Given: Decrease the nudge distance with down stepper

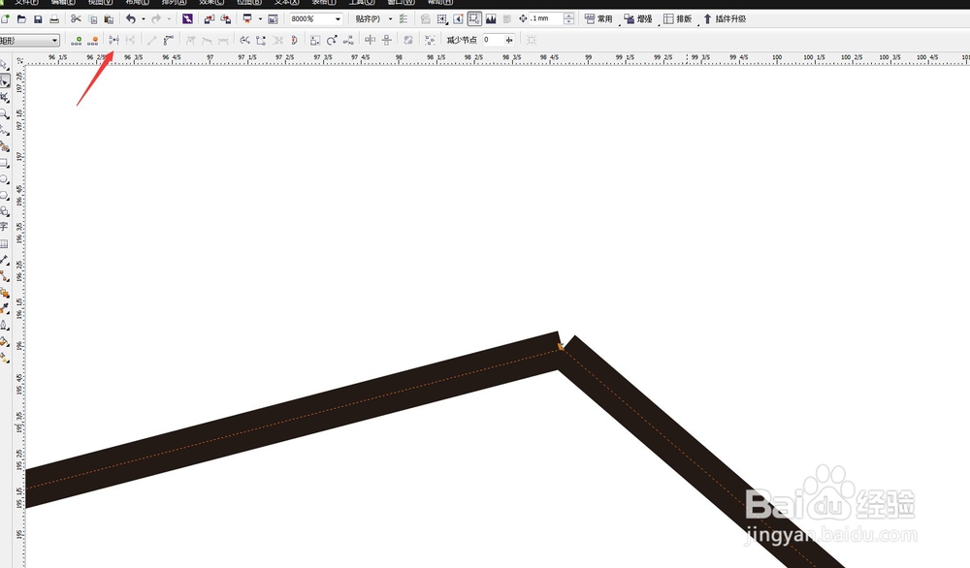Looking at the screenshot, I should tap(568, 21).
